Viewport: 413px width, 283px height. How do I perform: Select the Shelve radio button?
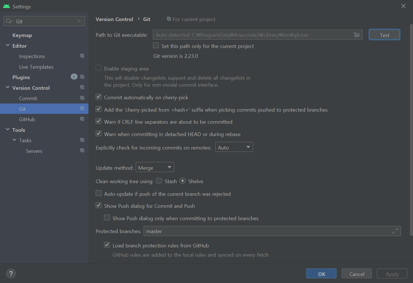(x=182, y=181)
